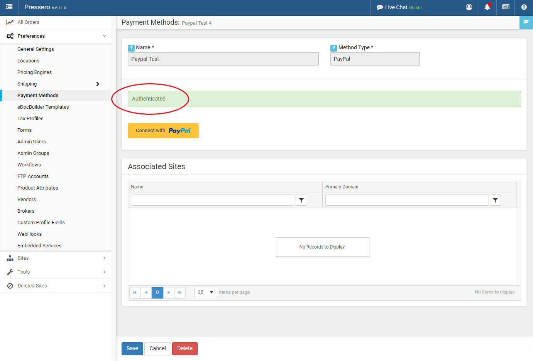The image size is (533, 361).
Task: Click the Associated Sites heading
Action: pos(156,166)
